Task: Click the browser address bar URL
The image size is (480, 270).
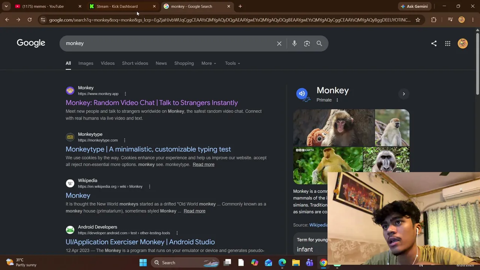Action: tap(229, 20)
